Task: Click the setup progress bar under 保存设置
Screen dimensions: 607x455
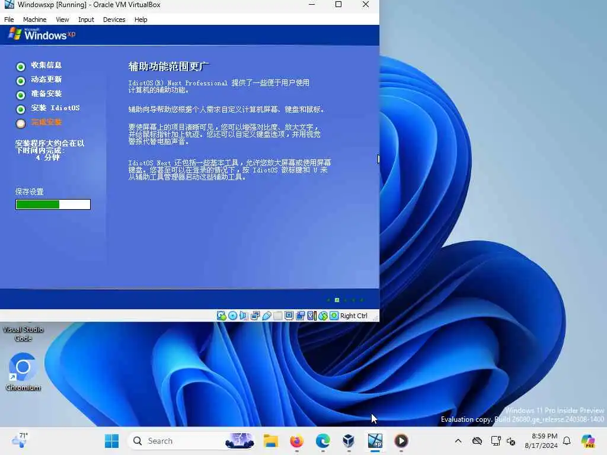Action: (53, 204)
